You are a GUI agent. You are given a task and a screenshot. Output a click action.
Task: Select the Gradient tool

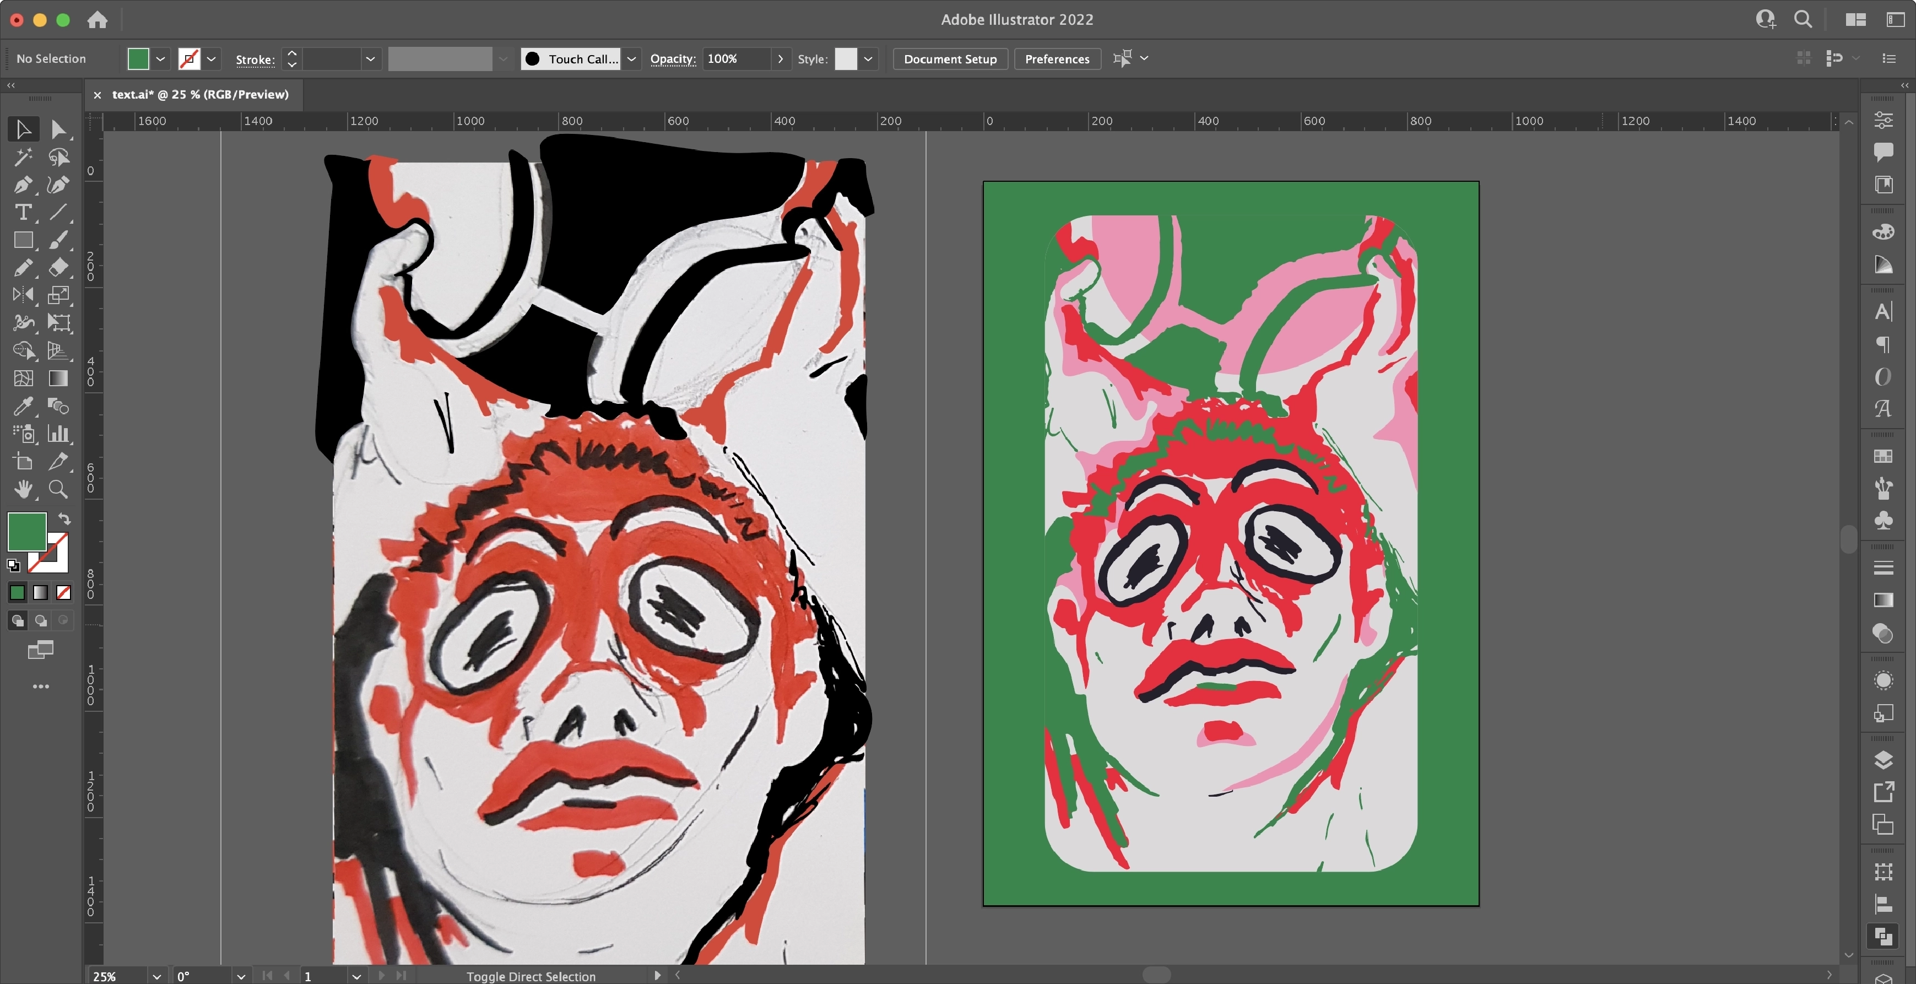59,379
